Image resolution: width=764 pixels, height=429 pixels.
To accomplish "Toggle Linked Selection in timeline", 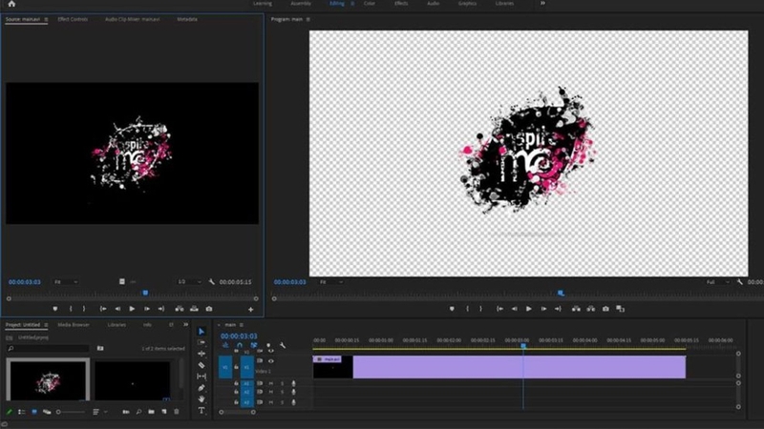I will tap(253, 345).
